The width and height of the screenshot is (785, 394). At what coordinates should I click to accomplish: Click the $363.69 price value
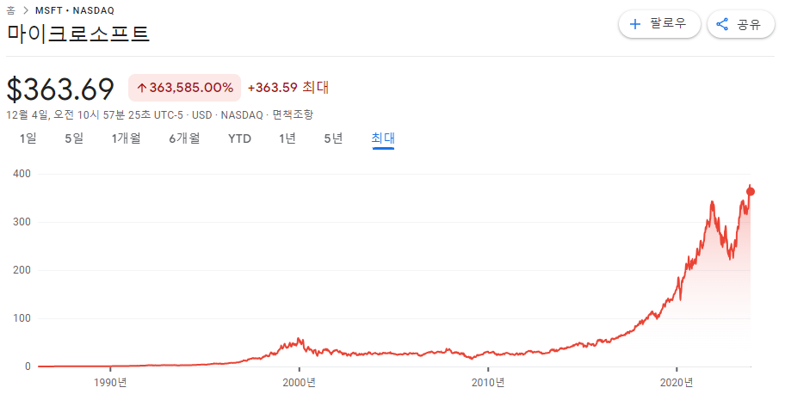click(x=60, y=89)
